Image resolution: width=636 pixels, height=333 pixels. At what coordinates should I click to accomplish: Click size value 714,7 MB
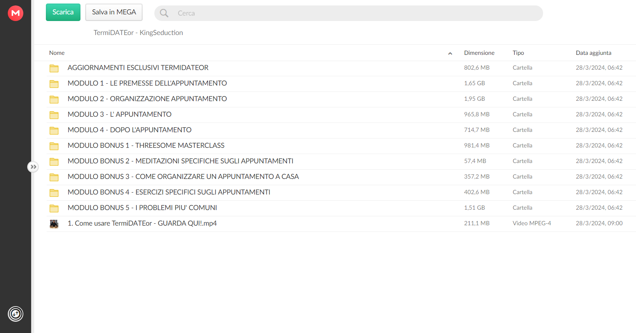477,130
